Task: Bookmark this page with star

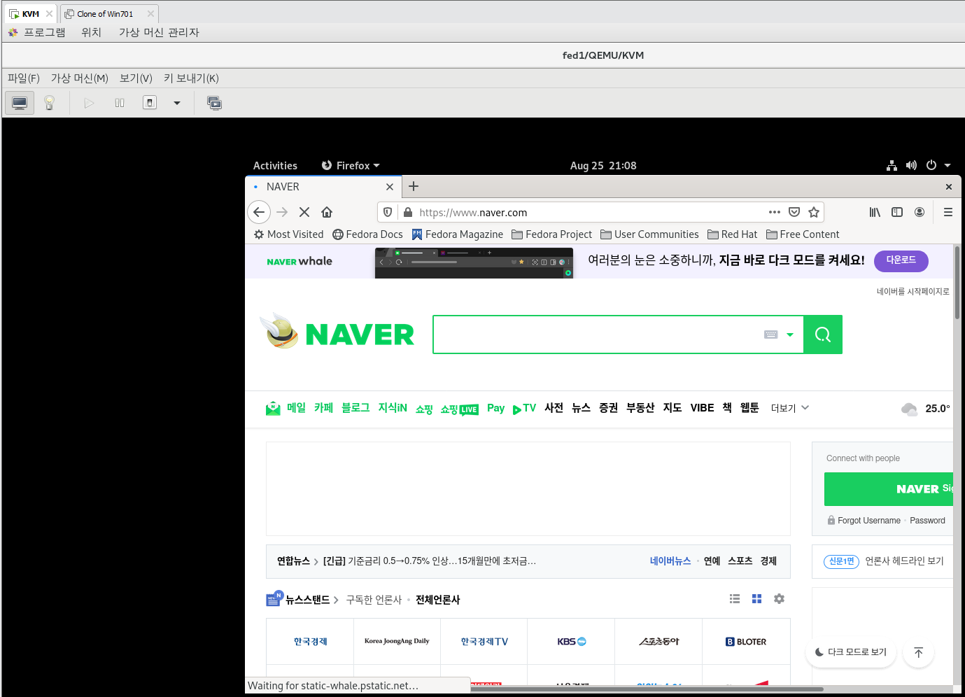Action: click(x=814, y=212)
